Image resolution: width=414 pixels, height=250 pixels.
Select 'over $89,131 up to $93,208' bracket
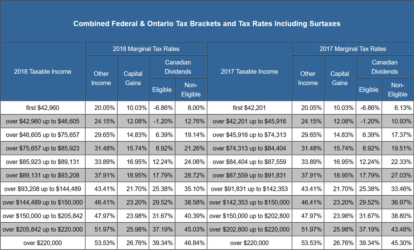click(42, 175)
